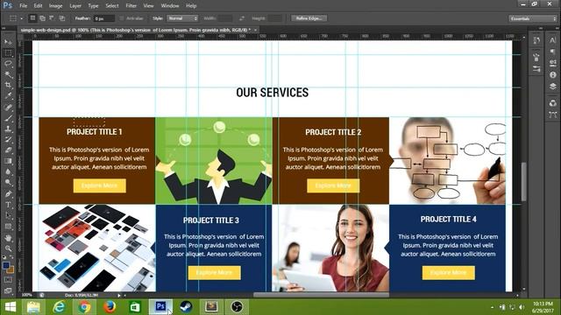
Task: Open the Essentials workspace dropdown
Action: [x=533, y=18]
